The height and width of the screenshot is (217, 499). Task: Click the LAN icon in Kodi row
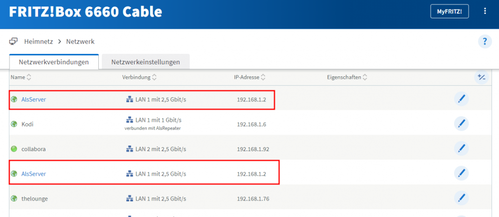coord(129,120)
